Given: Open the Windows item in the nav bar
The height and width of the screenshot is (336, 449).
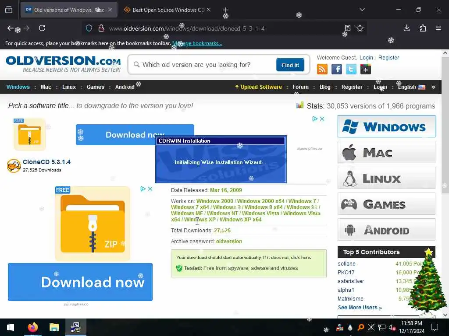Looking at the screenshot, I should (x=18, y=87).
